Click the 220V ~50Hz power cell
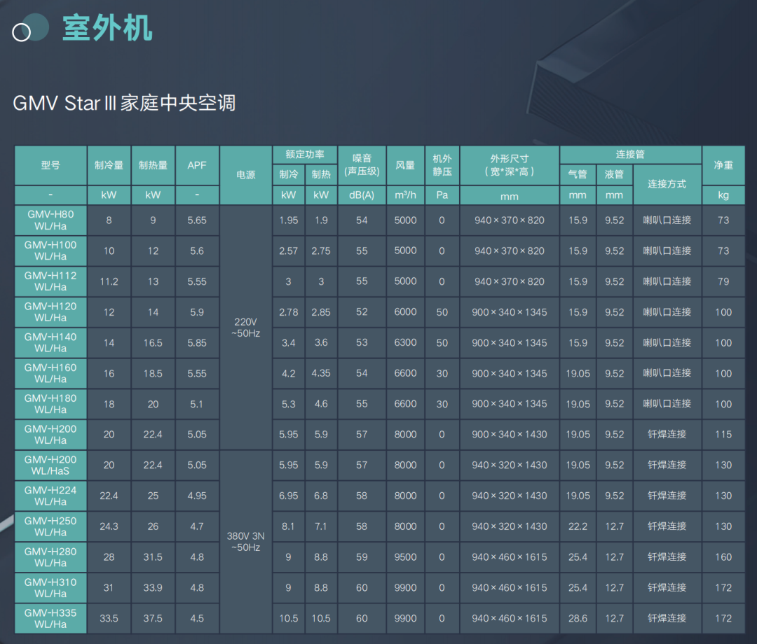757x644 pixels. (246, 328)
